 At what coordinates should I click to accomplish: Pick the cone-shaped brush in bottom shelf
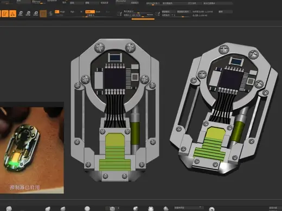point(166,209)
